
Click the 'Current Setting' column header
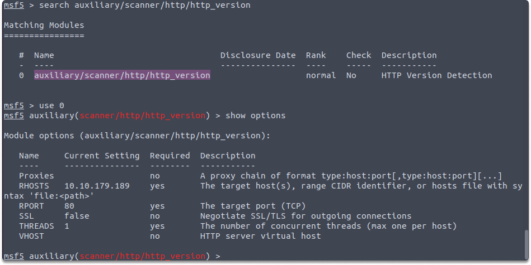click(x=102, y=156)
